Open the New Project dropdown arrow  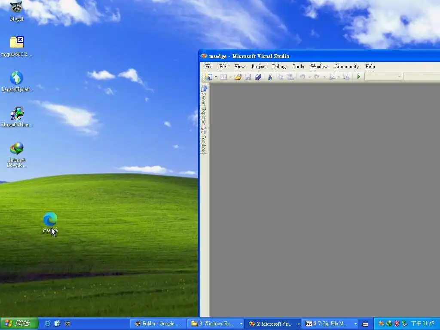click(216, 77)
